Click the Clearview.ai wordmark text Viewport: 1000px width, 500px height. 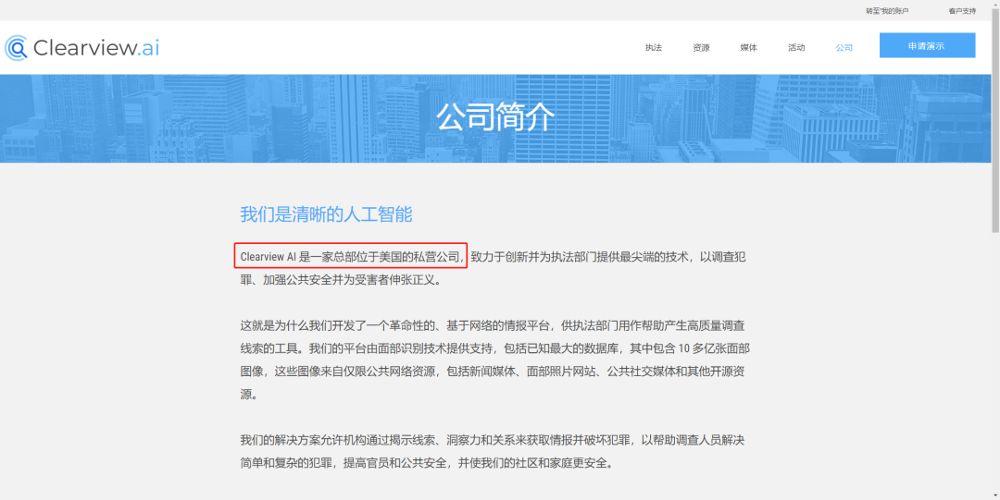96,48
